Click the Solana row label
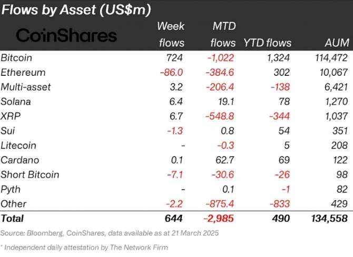 pyautogui.click(x=17, y=101)
